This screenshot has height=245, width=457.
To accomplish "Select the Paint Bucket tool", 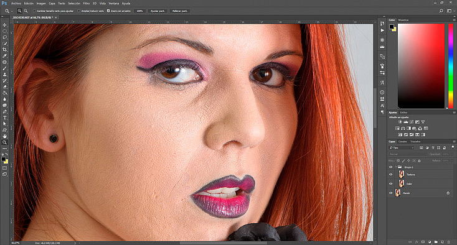I will coord(4,93).
